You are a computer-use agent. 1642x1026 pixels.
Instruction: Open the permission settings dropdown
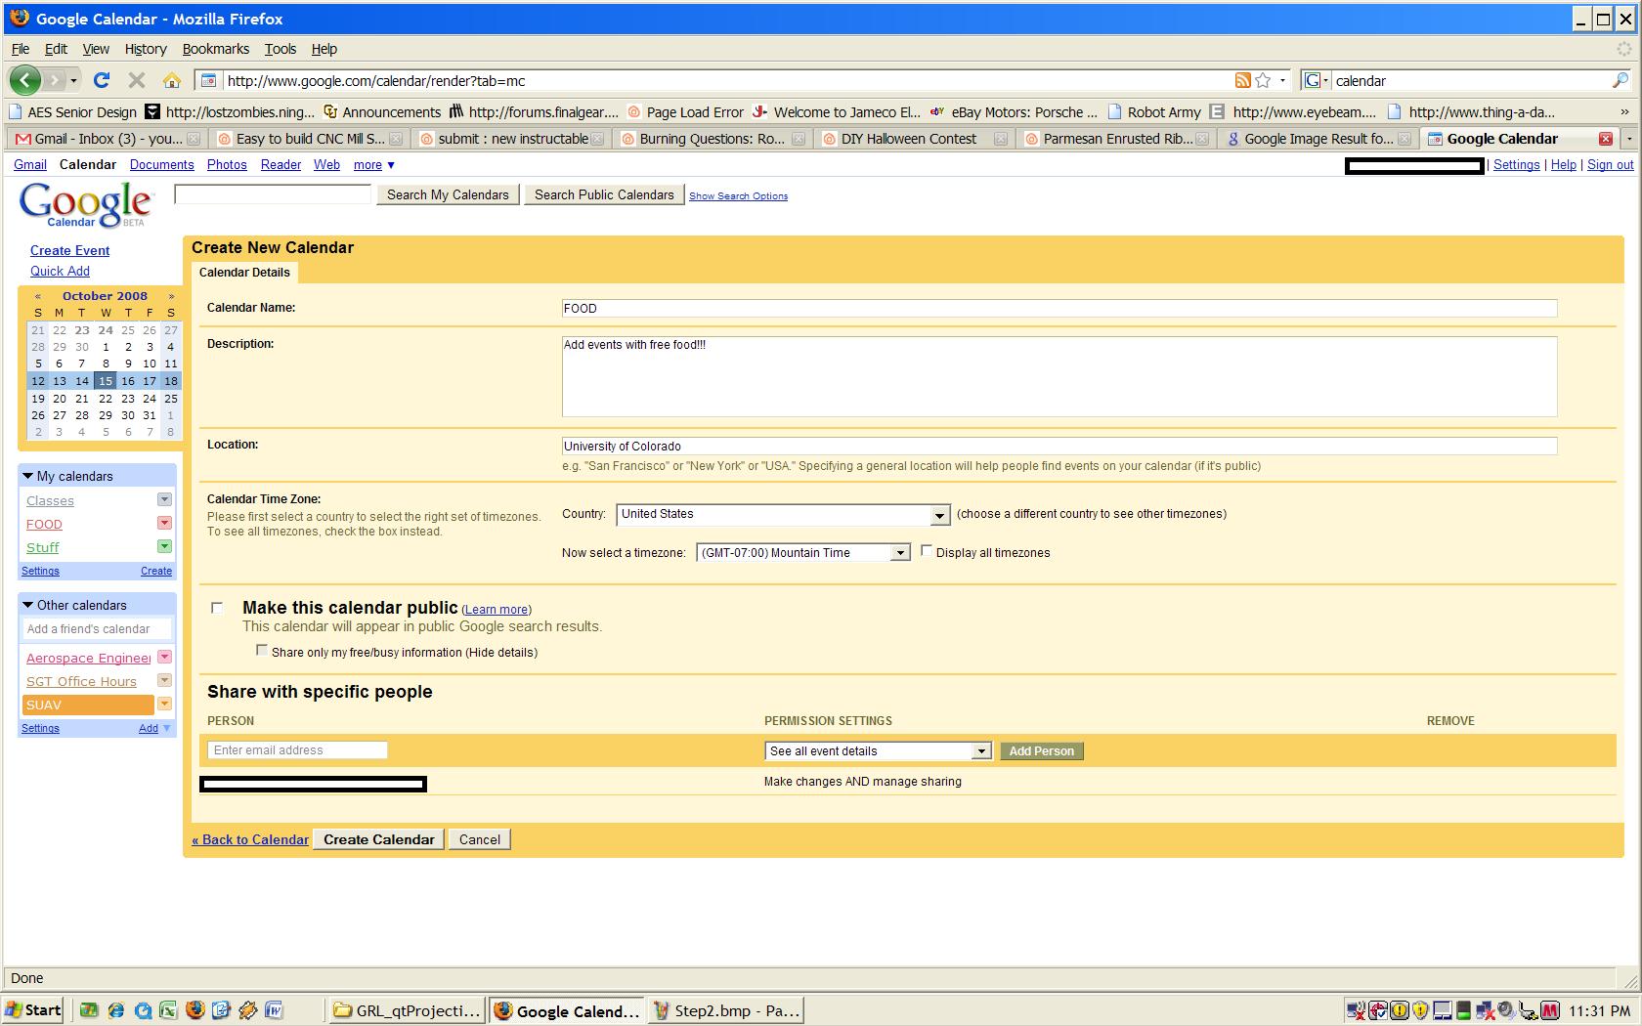[878, 750]
